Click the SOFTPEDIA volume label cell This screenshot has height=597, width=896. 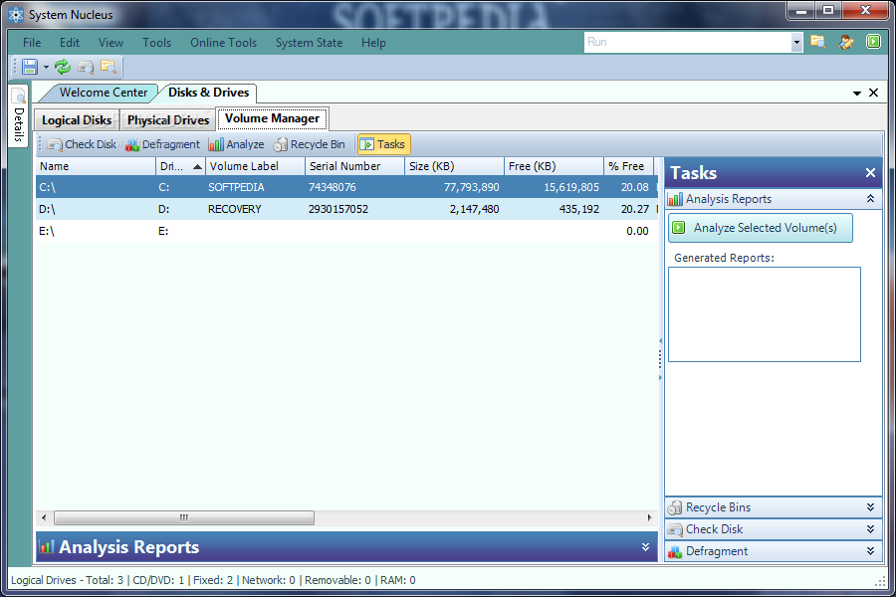[236, 187]
